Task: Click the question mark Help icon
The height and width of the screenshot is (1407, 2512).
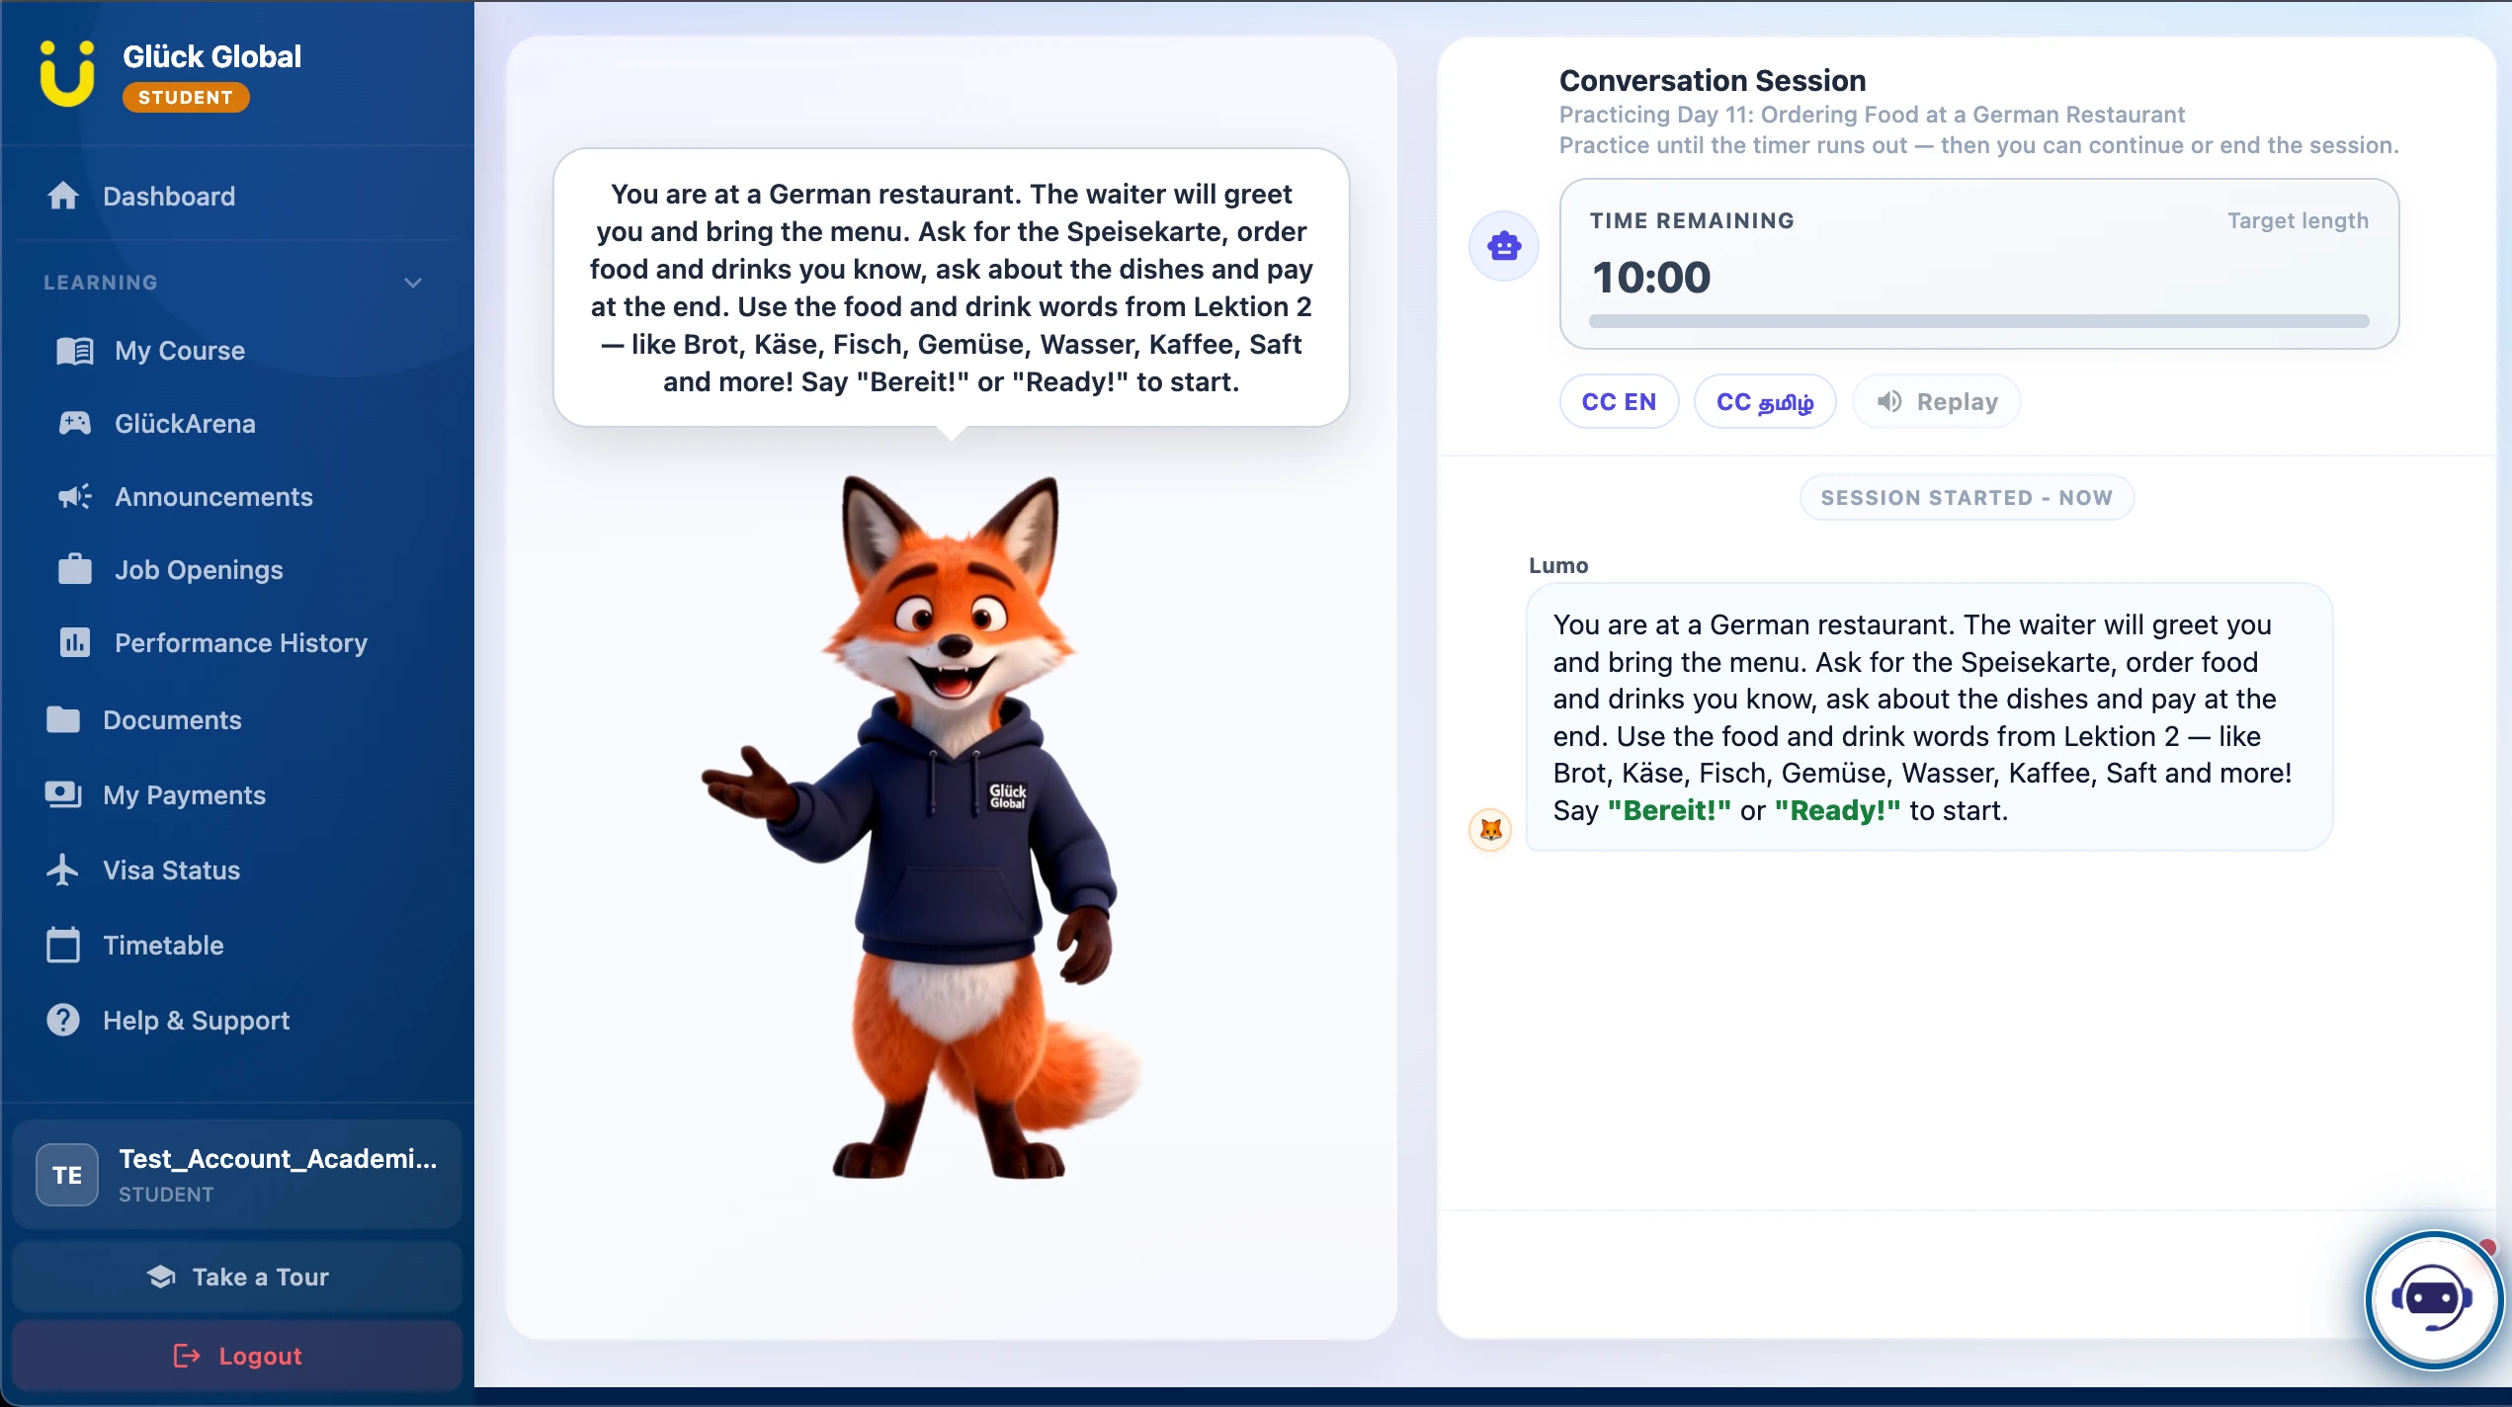Action: pyautogui.click(x=63, y=1020)
